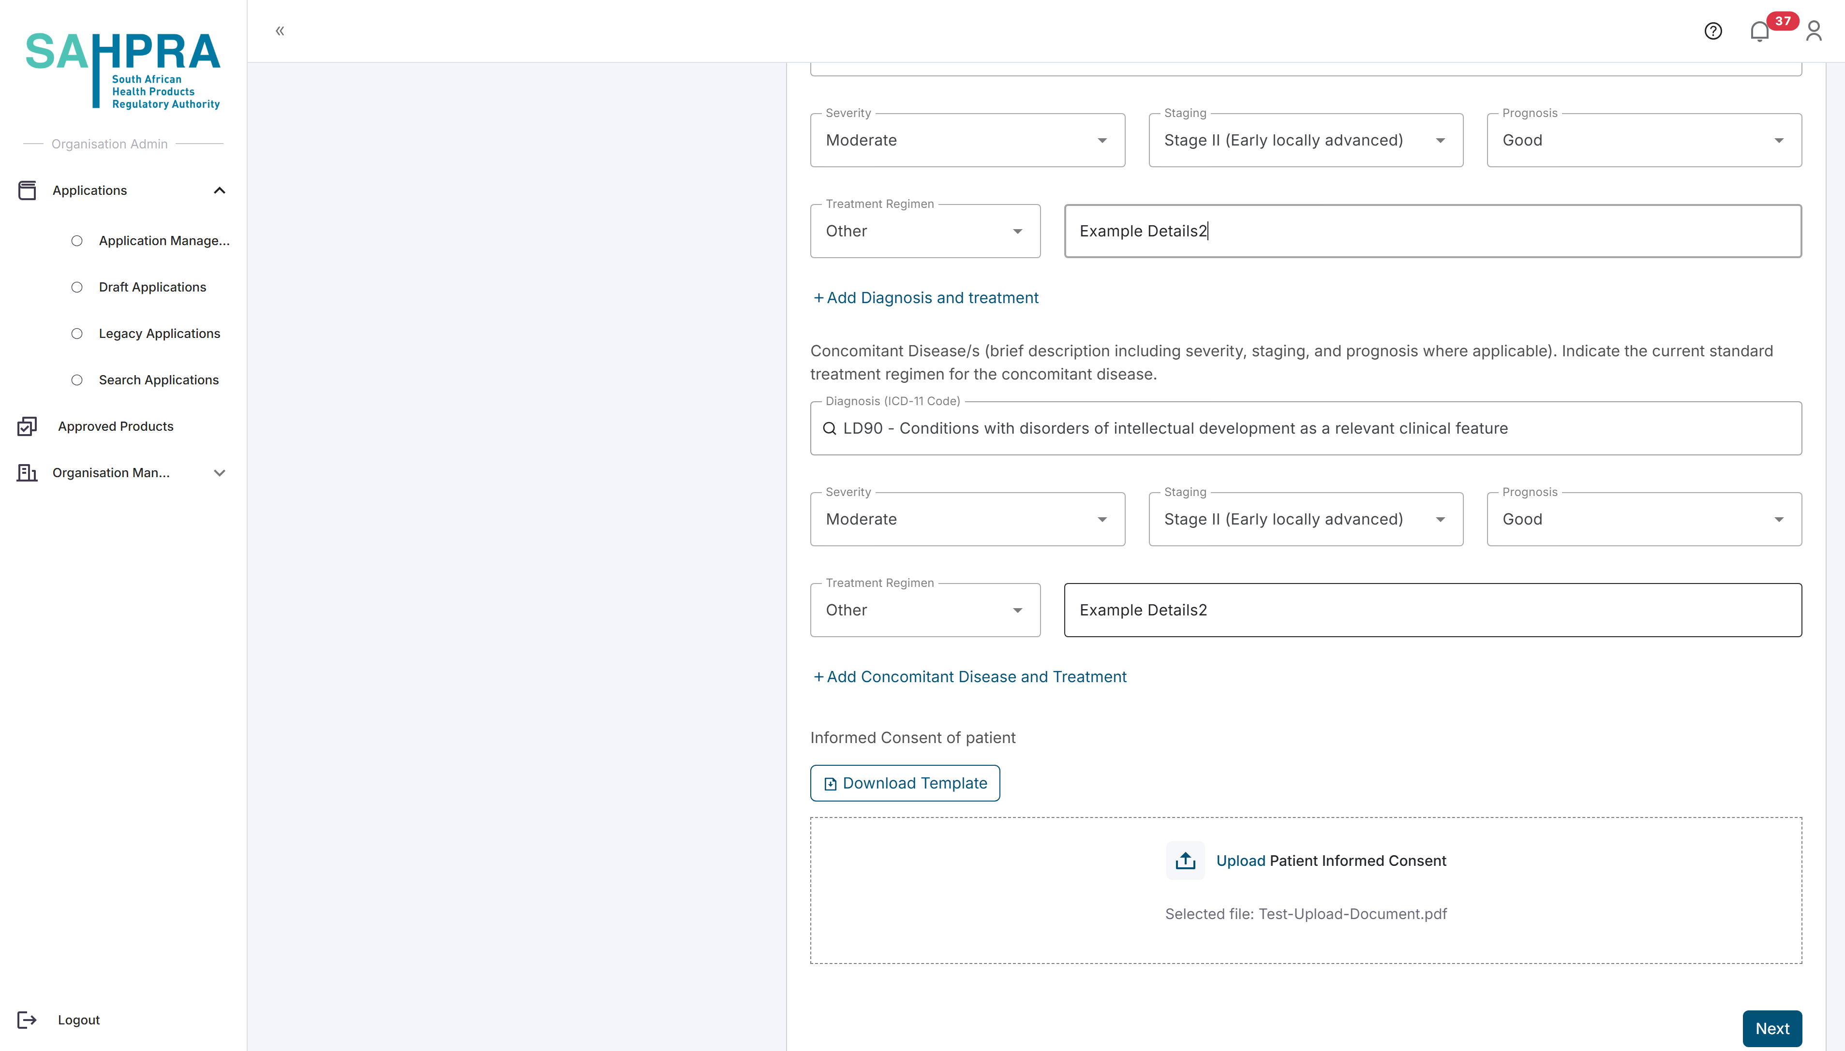Collapse the sidebar with double-chevron icon

pyautogui.click(x=280, y=31)
